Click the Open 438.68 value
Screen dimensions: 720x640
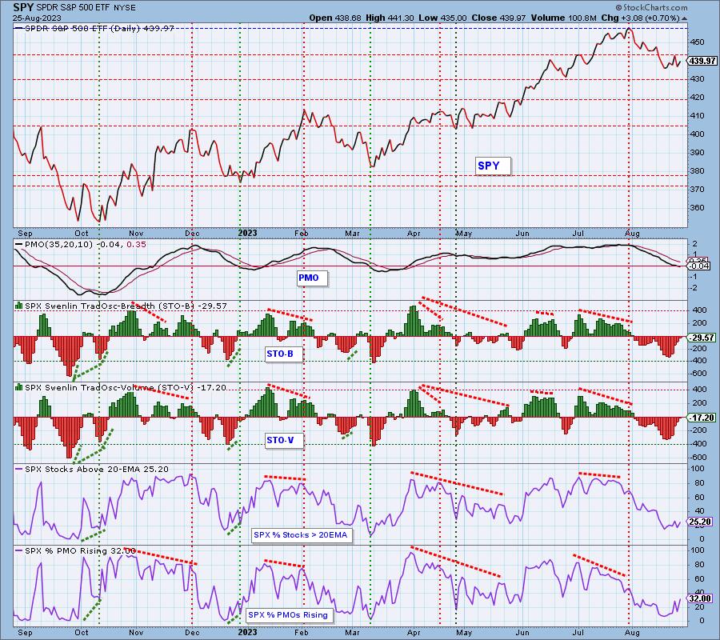[334, 18]
